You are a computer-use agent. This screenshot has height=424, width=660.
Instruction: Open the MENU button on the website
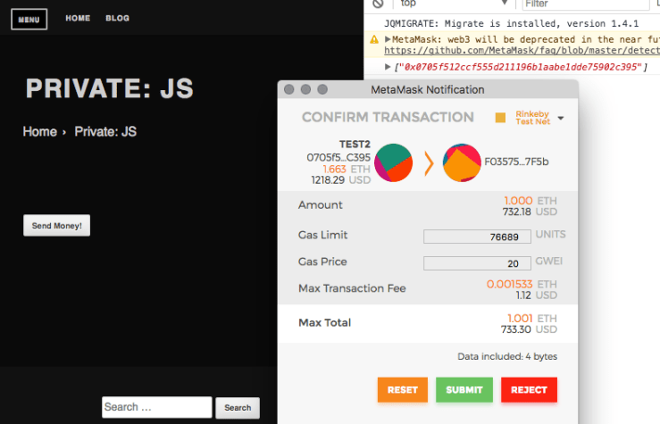click(29, 19)
